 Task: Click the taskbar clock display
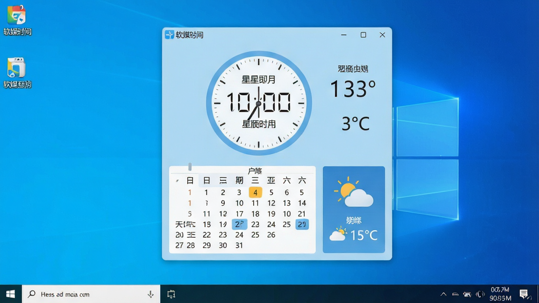pyautogui.click(x=500, y=294)
